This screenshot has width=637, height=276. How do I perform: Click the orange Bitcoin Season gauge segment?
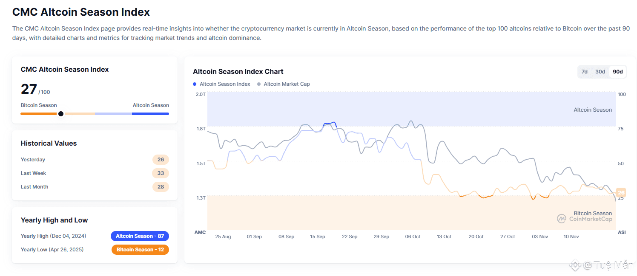click(37, 114)
